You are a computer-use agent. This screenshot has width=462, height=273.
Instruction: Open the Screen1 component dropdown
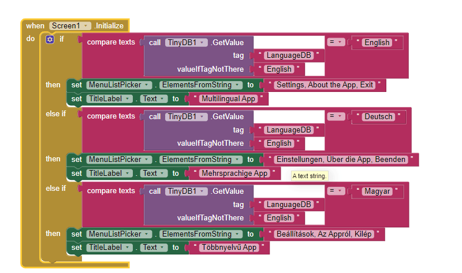[x=70, y=25]
